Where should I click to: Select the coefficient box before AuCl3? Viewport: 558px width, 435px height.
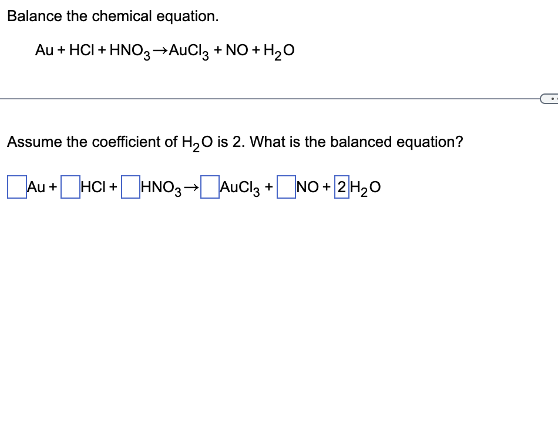pos(210,187)
